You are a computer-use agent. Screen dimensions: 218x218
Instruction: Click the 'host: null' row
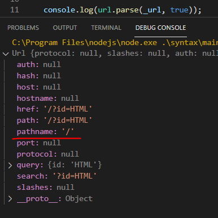click(39, 87)
